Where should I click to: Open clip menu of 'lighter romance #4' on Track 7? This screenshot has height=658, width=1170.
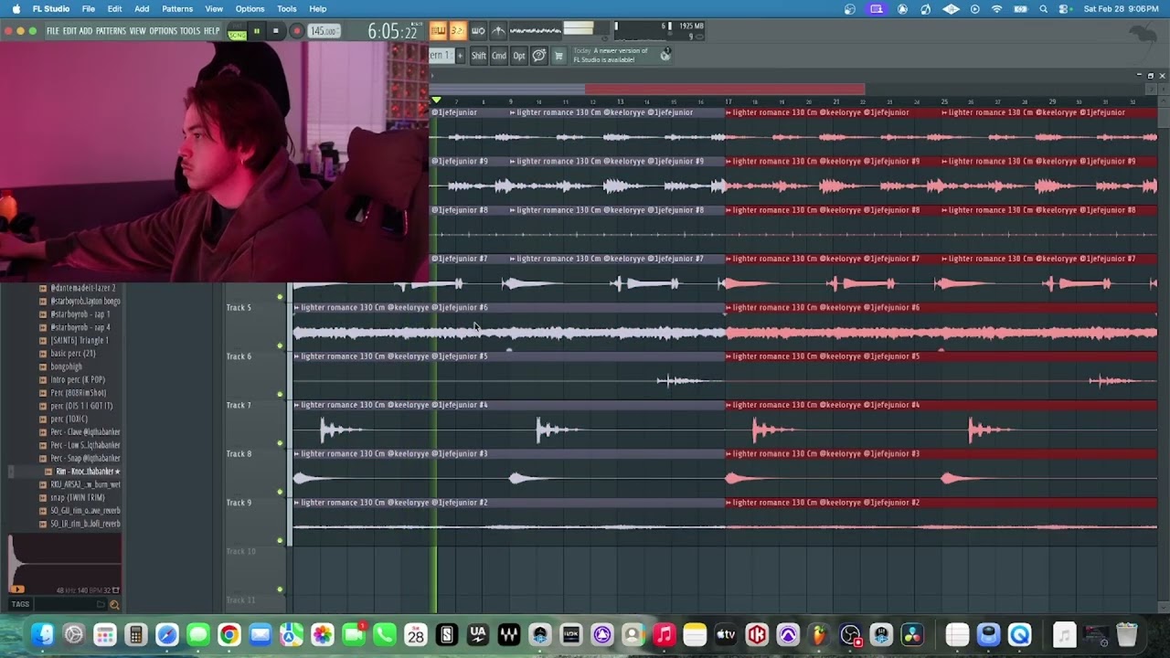pos(296,405)
